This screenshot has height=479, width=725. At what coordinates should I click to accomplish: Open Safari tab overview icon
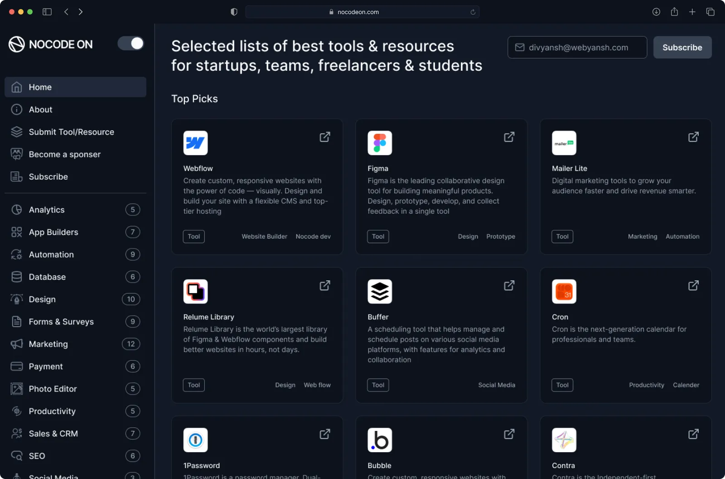(x=710, y=12)
